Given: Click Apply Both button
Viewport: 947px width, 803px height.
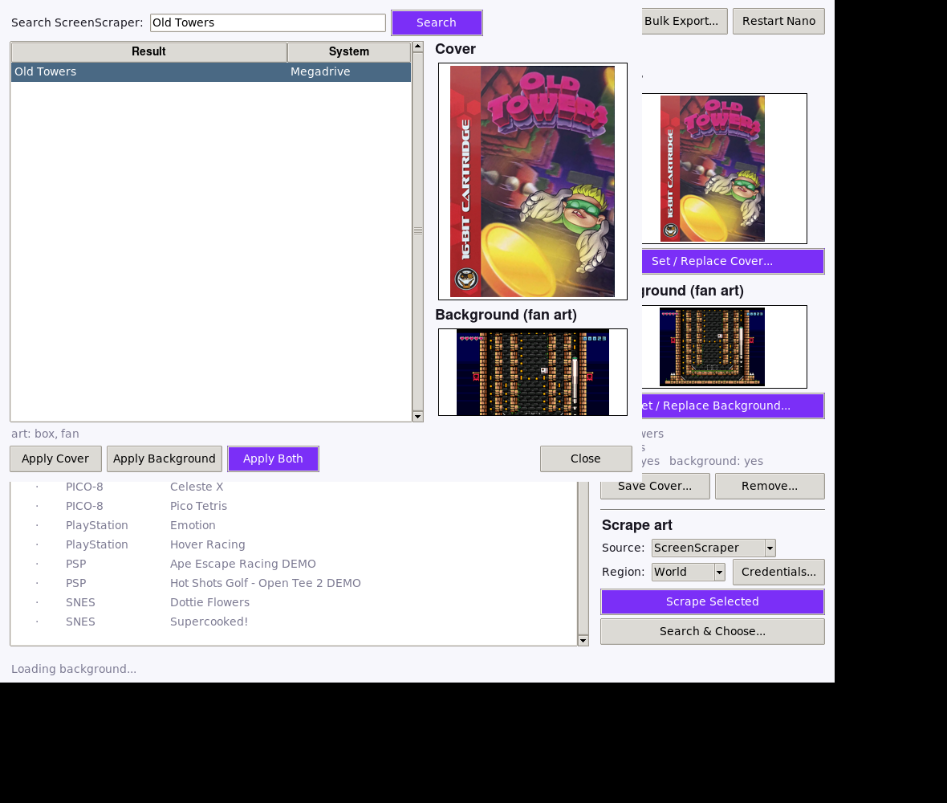Looking at the screenshot, I should pos(273,459).
